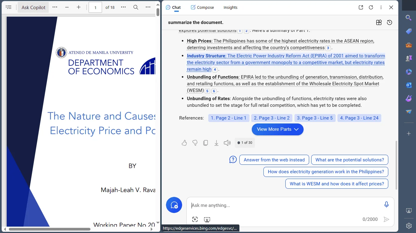Add an image via visual search icon
The height and width of the screenshot is (233, 416).
click(x=195, y=219)
